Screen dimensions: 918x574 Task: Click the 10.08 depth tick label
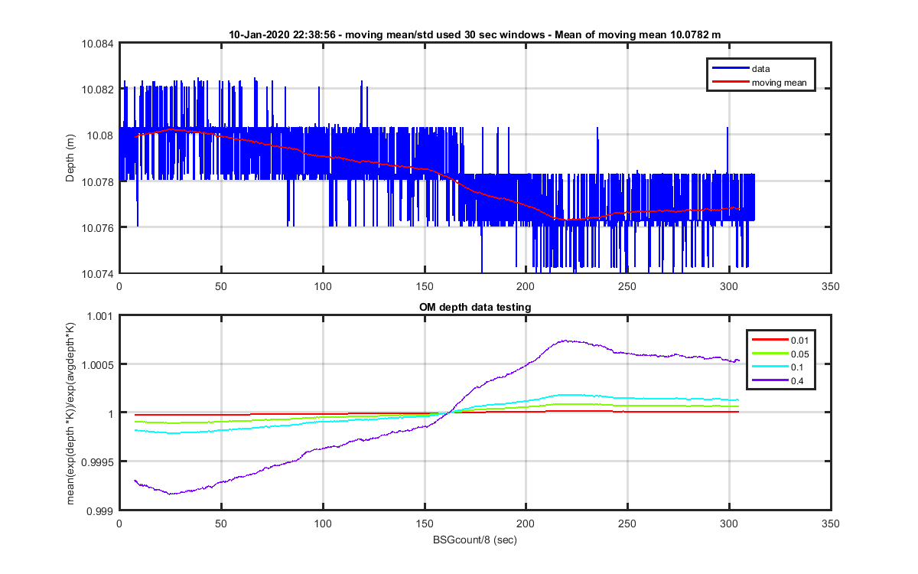pyautogui.click(x=99, y=135)
